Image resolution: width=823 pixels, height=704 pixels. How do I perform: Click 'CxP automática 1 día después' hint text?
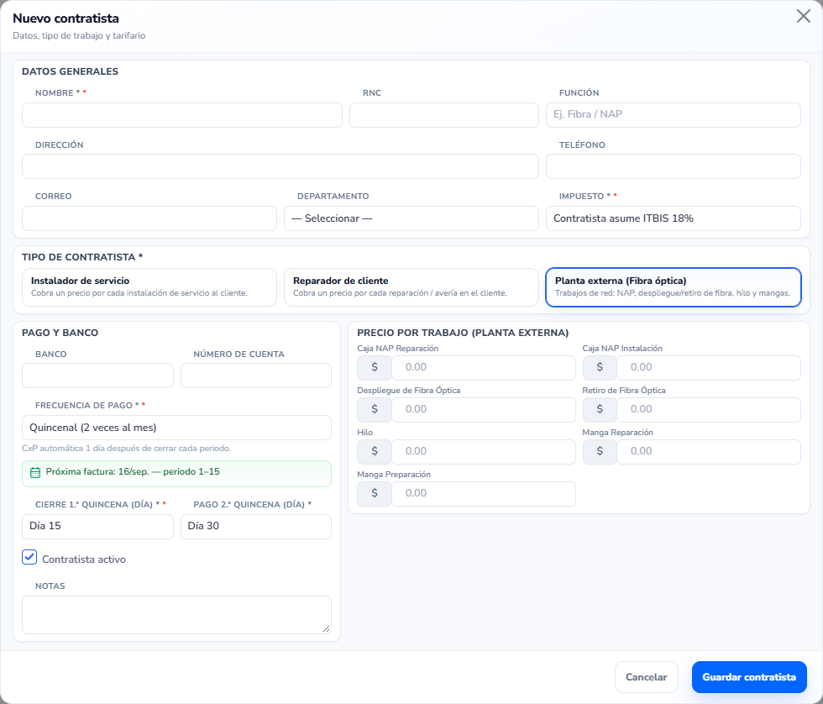(x=126, y=449)
